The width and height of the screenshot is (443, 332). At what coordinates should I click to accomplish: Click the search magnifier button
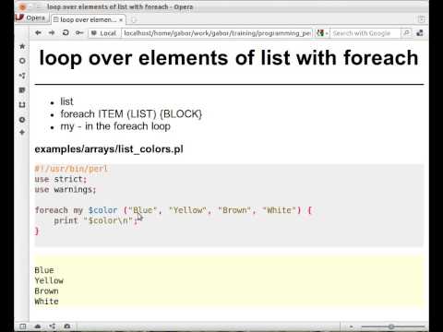pyautogui.click(x=406, y=33)
